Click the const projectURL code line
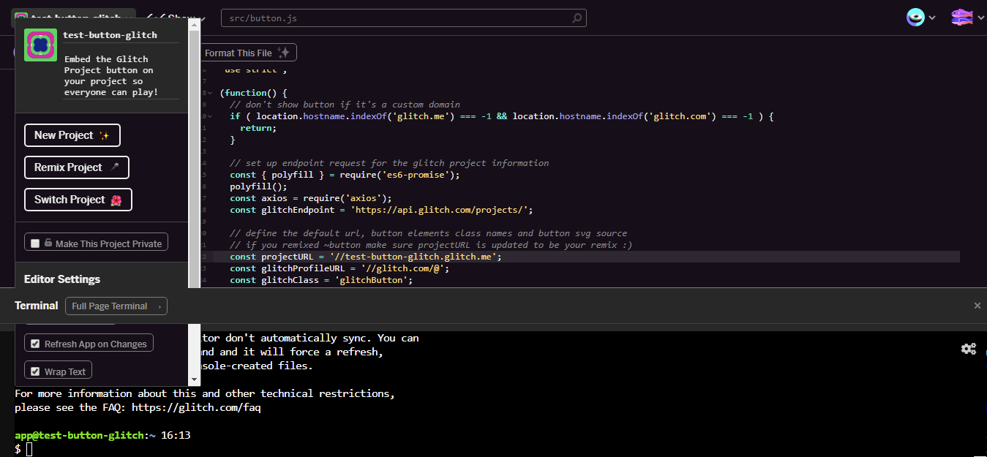This screenshot has height=457, width=987. pos(366,257)
